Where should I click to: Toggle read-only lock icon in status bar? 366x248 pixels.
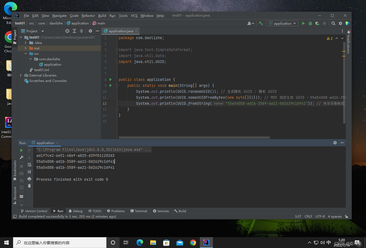[x=346, y=217]
